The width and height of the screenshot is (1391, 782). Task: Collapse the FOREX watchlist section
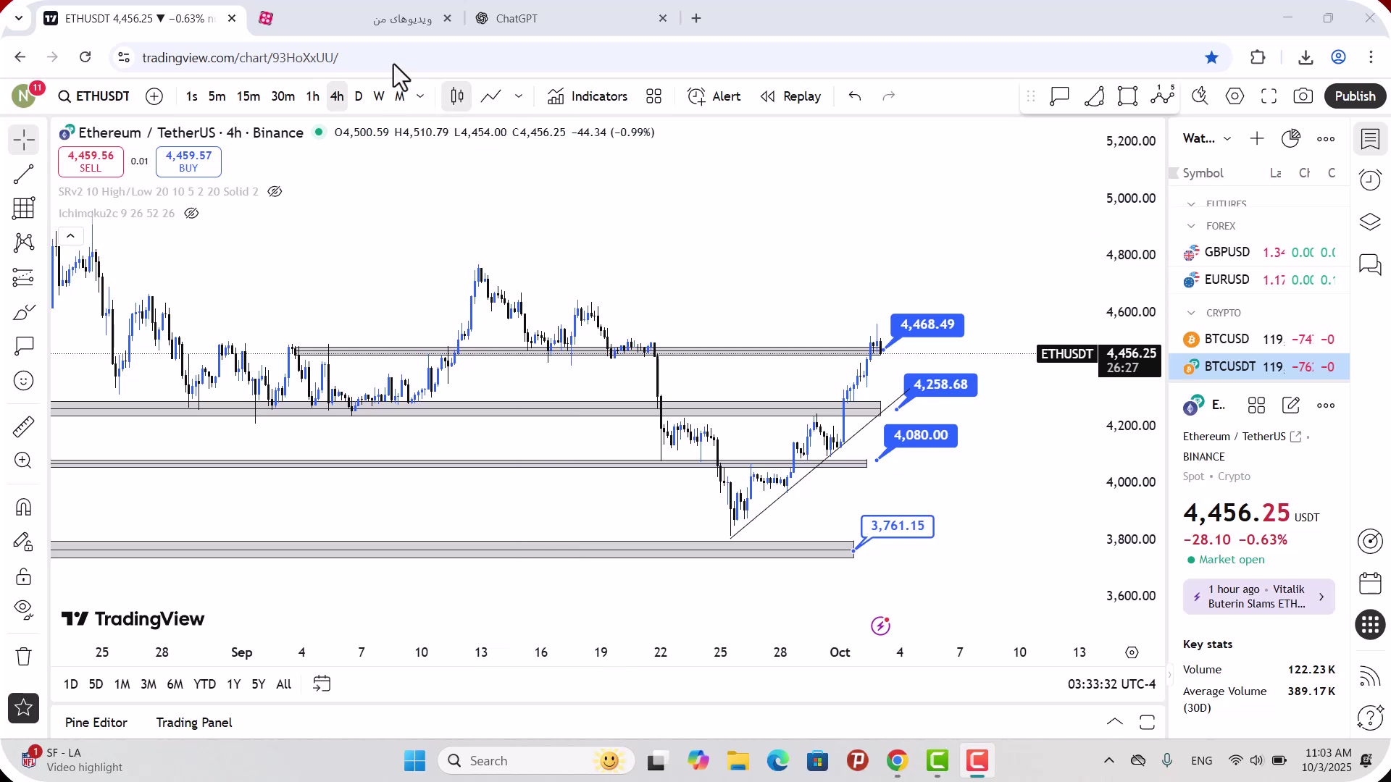[x=1191, y=226]
